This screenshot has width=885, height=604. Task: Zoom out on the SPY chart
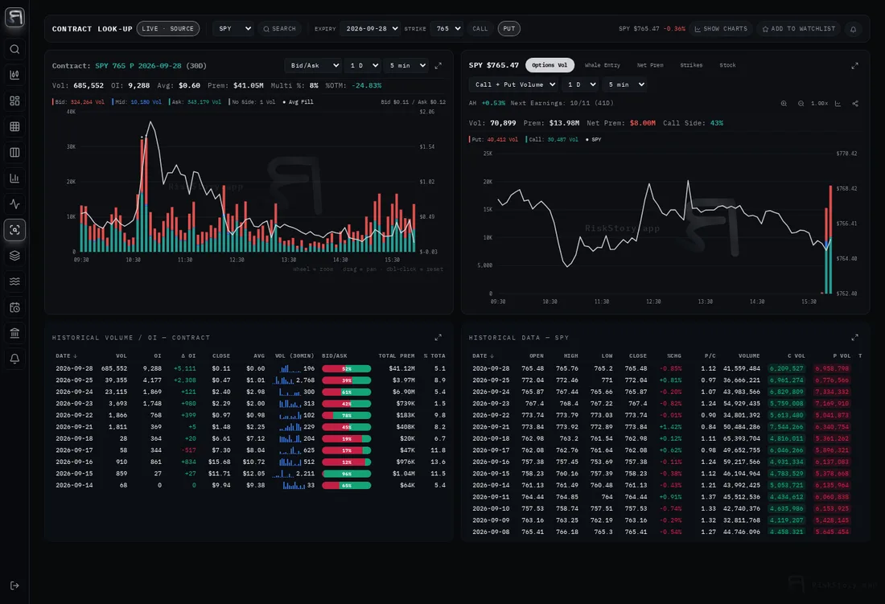tap(801, 104)
